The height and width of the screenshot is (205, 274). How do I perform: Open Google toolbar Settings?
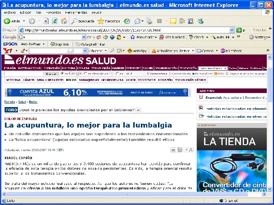[x=260, y=37]
